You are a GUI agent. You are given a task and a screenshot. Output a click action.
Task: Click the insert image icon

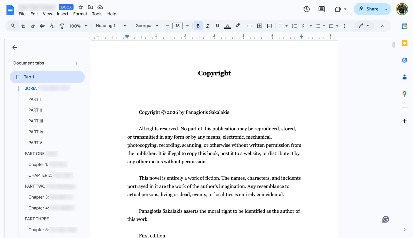coord(269,26)
